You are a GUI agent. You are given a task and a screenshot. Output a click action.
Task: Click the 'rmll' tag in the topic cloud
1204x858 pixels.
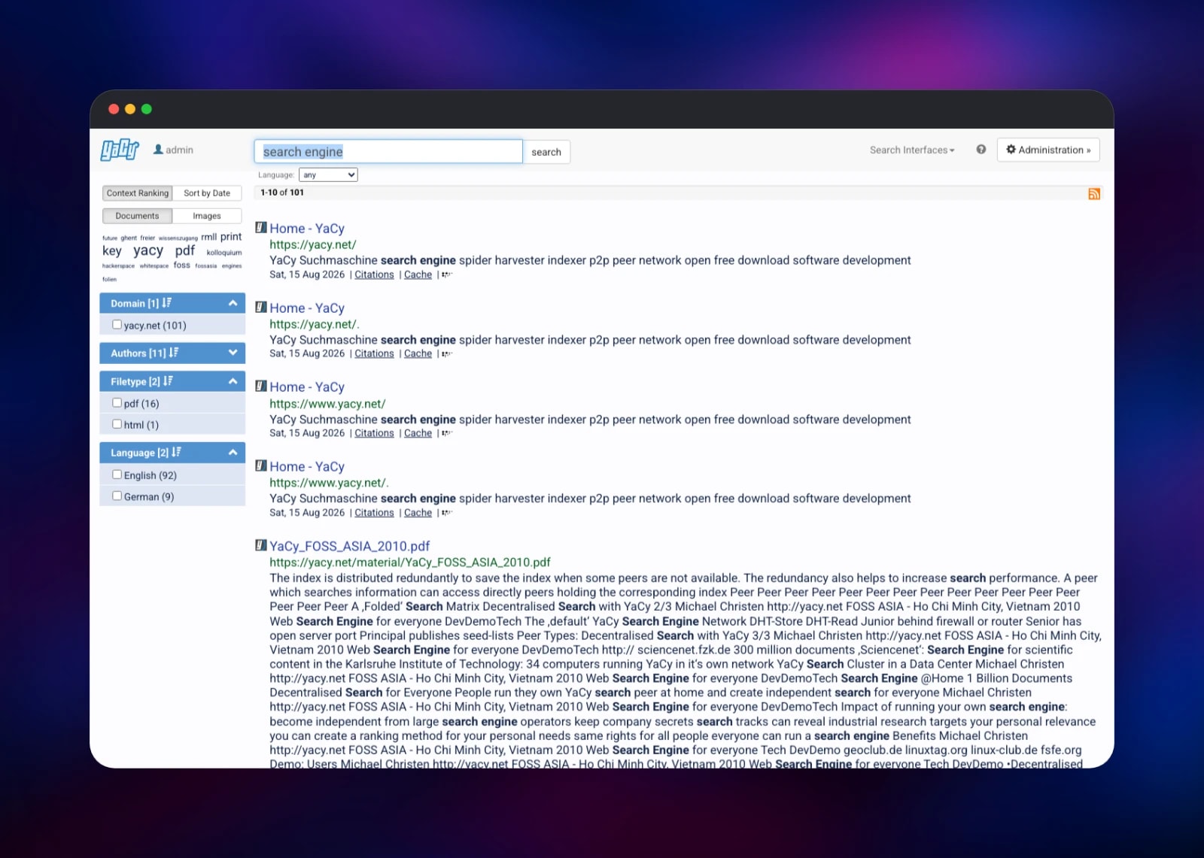point(208,237)
